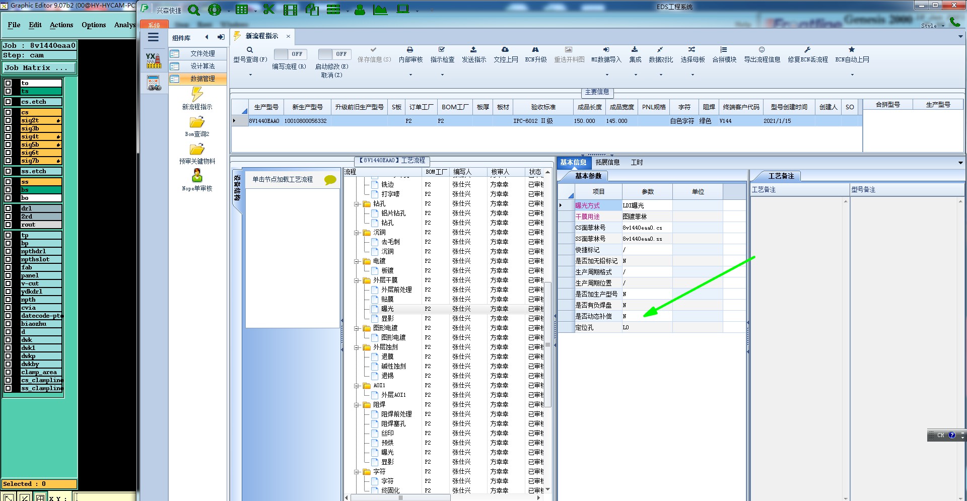Open the File menu in Graphic Editor
Image resolution: width=967 pixels, height=501 pixels.
14,25
